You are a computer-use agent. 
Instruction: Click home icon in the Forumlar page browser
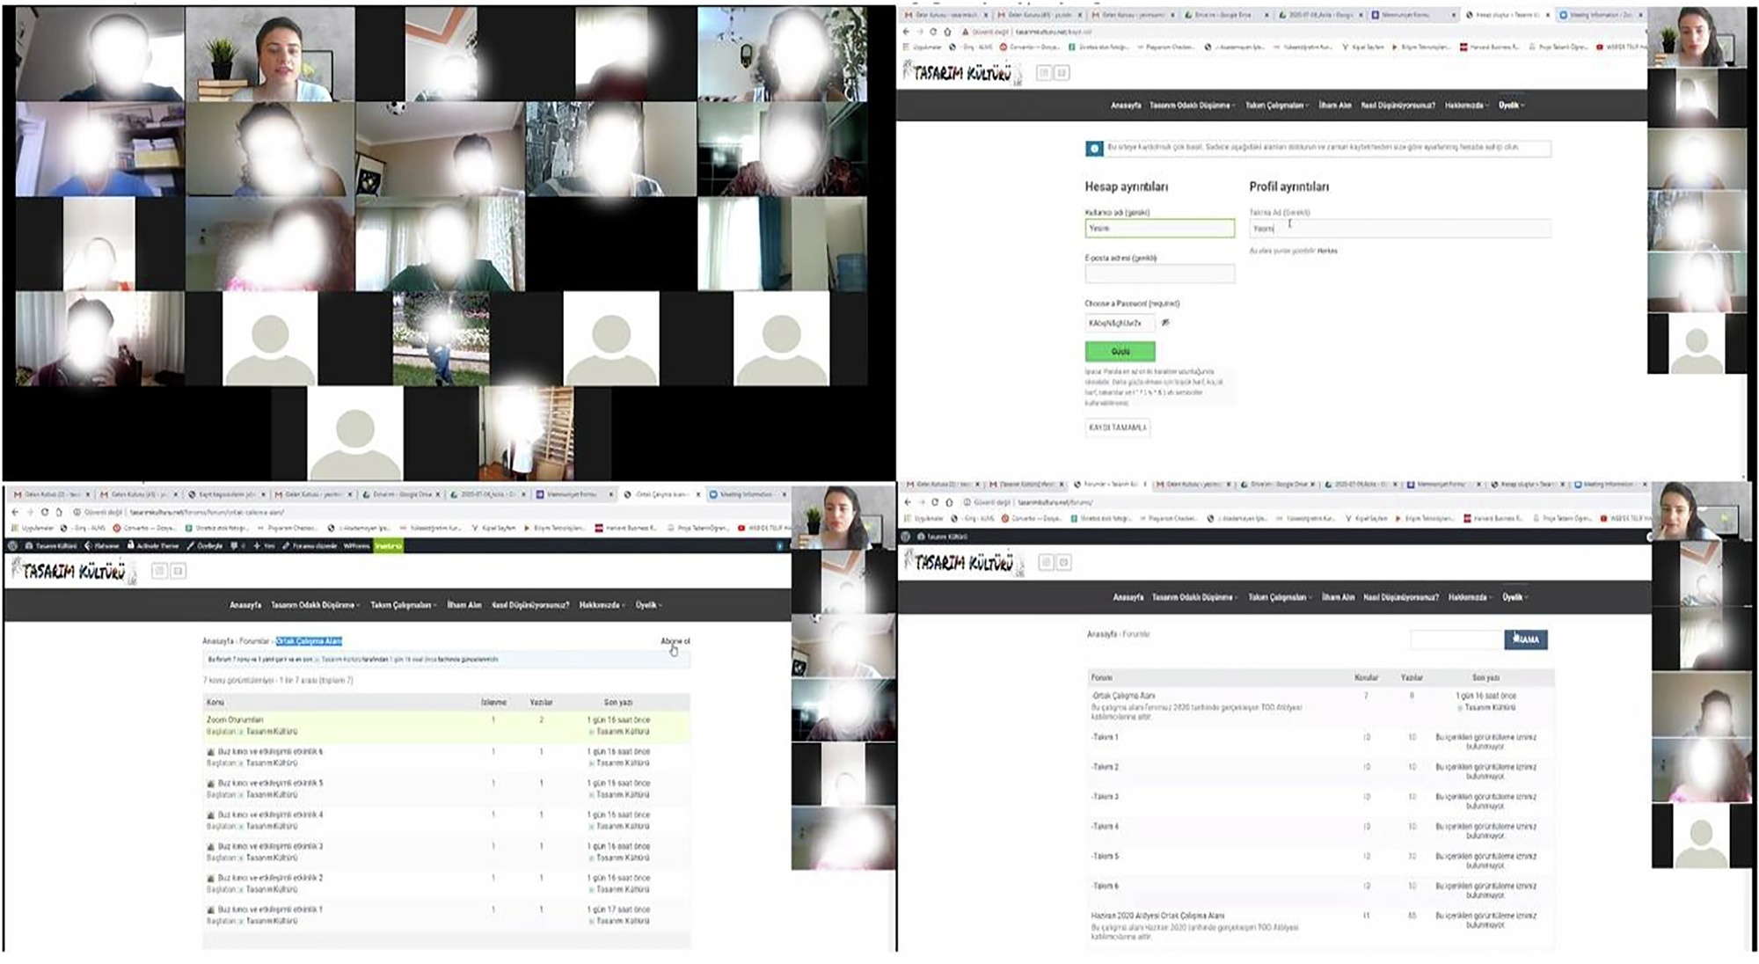949,502
